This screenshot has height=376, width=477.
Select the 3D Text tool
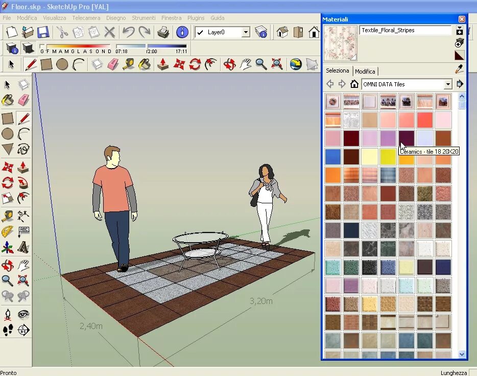click(x=23, y=247)
